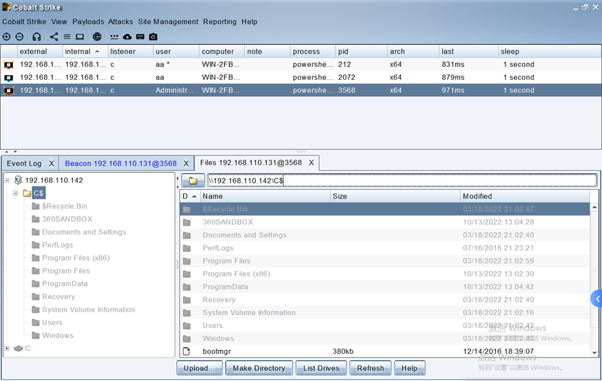Open credentials icon in toolbar
The width and height of the screenshot is (602, 381).
[x=114, y=37]
